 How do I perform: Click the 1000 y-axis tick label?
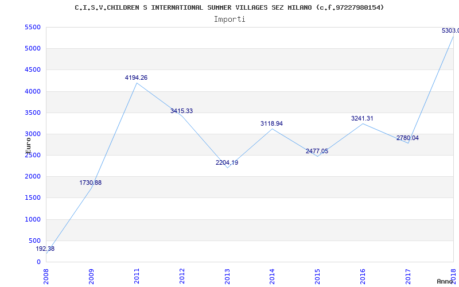tap(32, 220)
